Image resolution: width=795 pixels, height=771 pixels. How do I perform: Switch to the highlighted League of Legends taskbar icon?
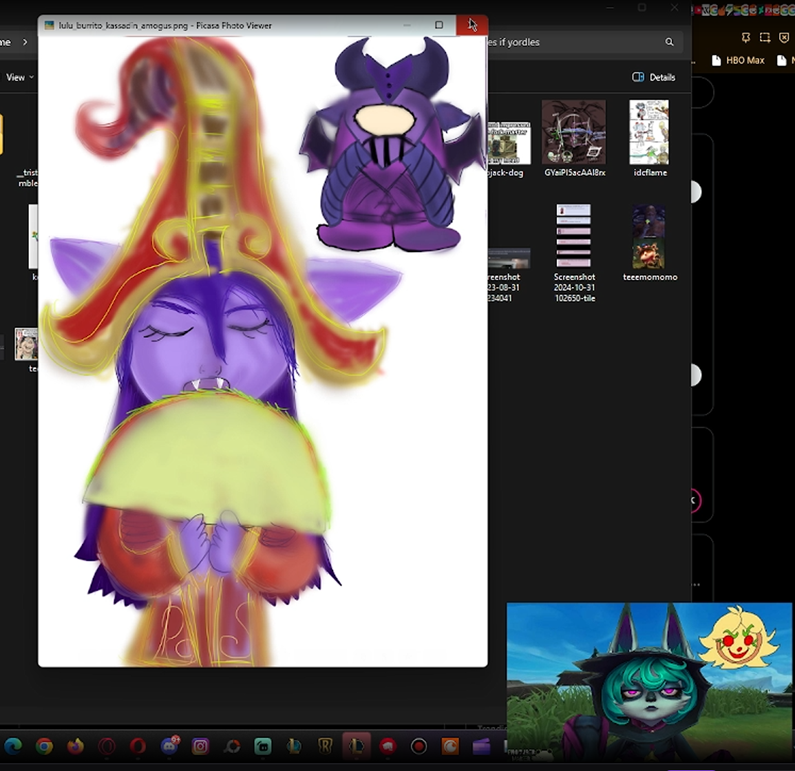click(x=357, y=746)
